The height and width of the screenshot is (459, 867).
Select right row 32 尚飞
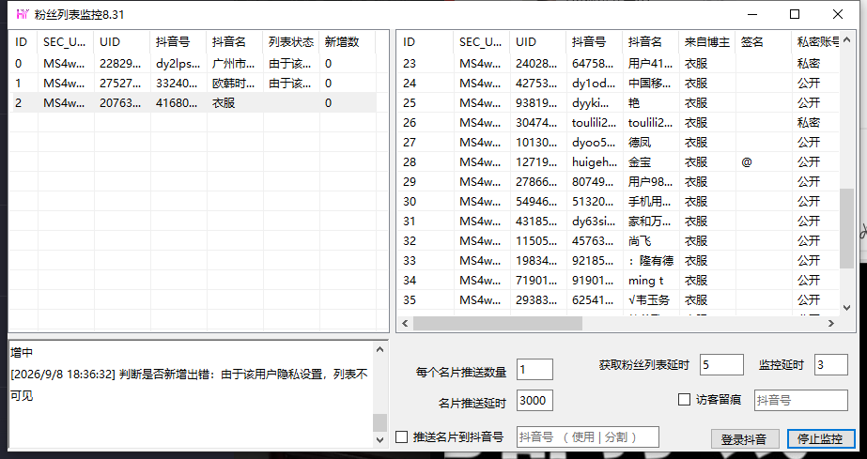[x=619, y=241]
